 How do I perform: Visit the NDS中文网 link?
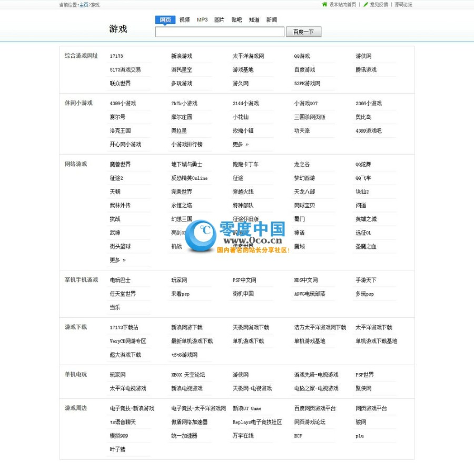click(x=306, y=280)
